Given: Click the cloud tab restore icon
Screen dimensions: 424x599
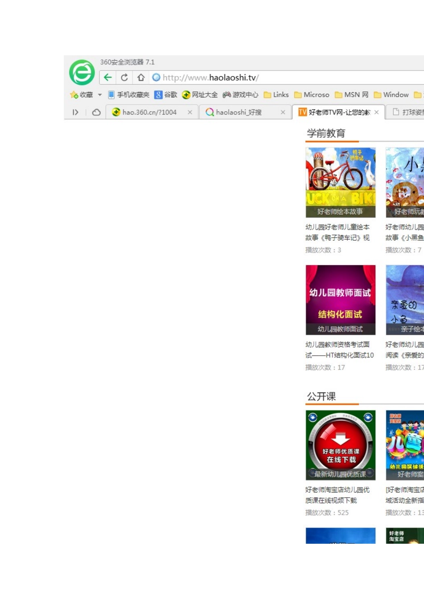Looking at the screenshot, I should 96,112.
